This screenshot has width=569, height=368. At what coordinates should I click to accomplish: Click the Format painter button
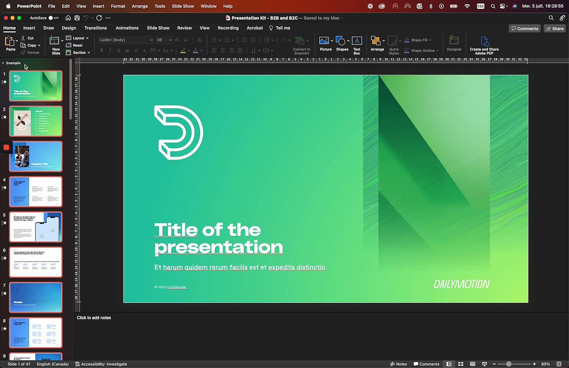(x=30, y=53)
